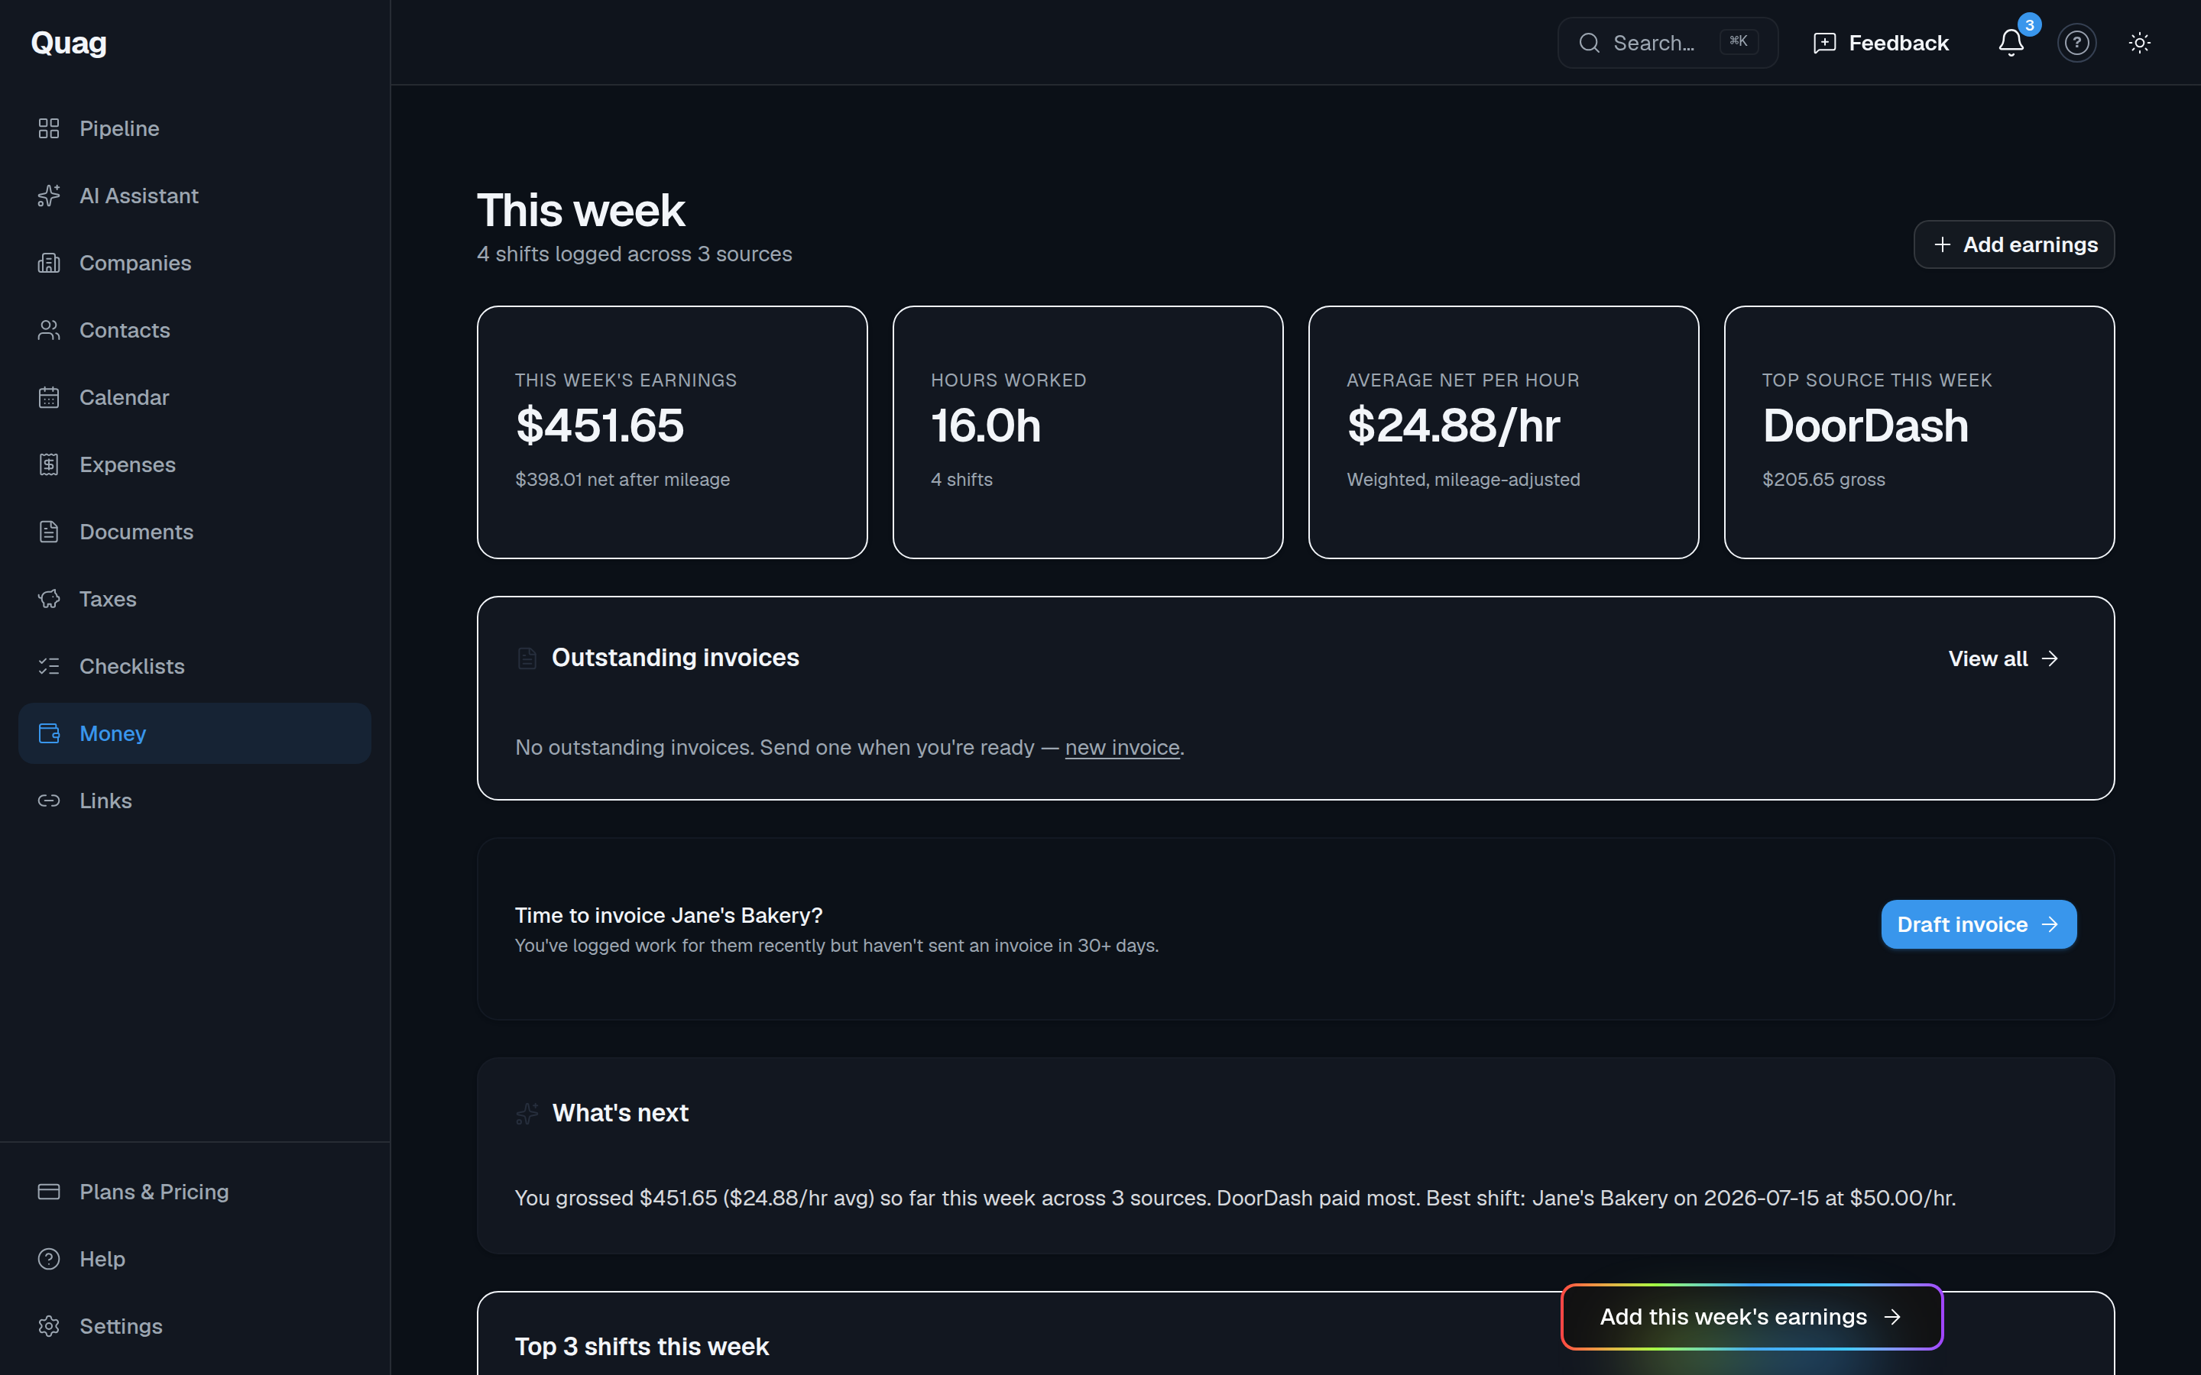Click 'Weighted, mileage-adjusted' text
The image size is (2201, 1375).
[x=1464, y=479]
